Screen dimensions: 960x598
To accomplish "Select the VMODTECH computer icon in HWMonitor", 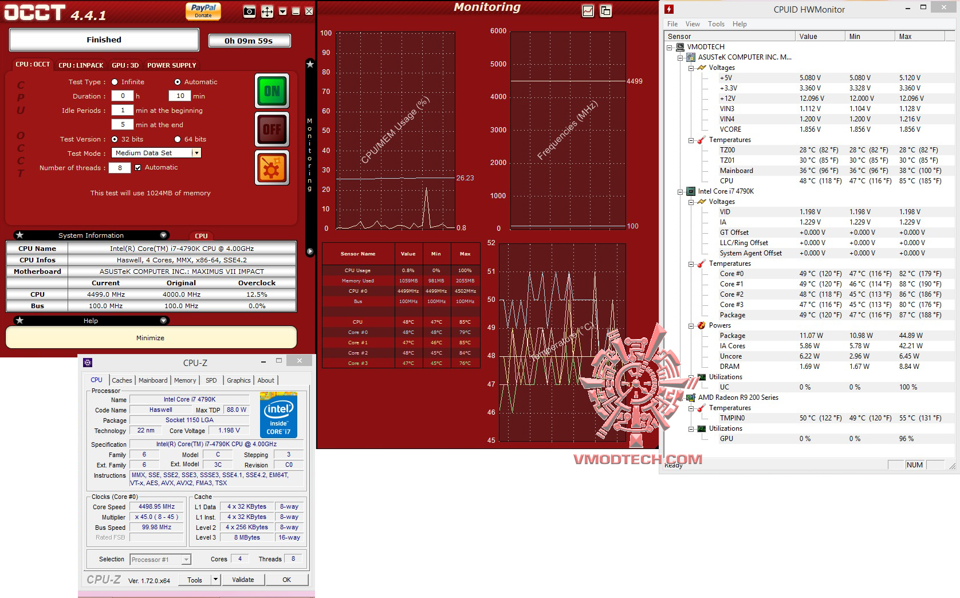I will (x=680, y=47).
